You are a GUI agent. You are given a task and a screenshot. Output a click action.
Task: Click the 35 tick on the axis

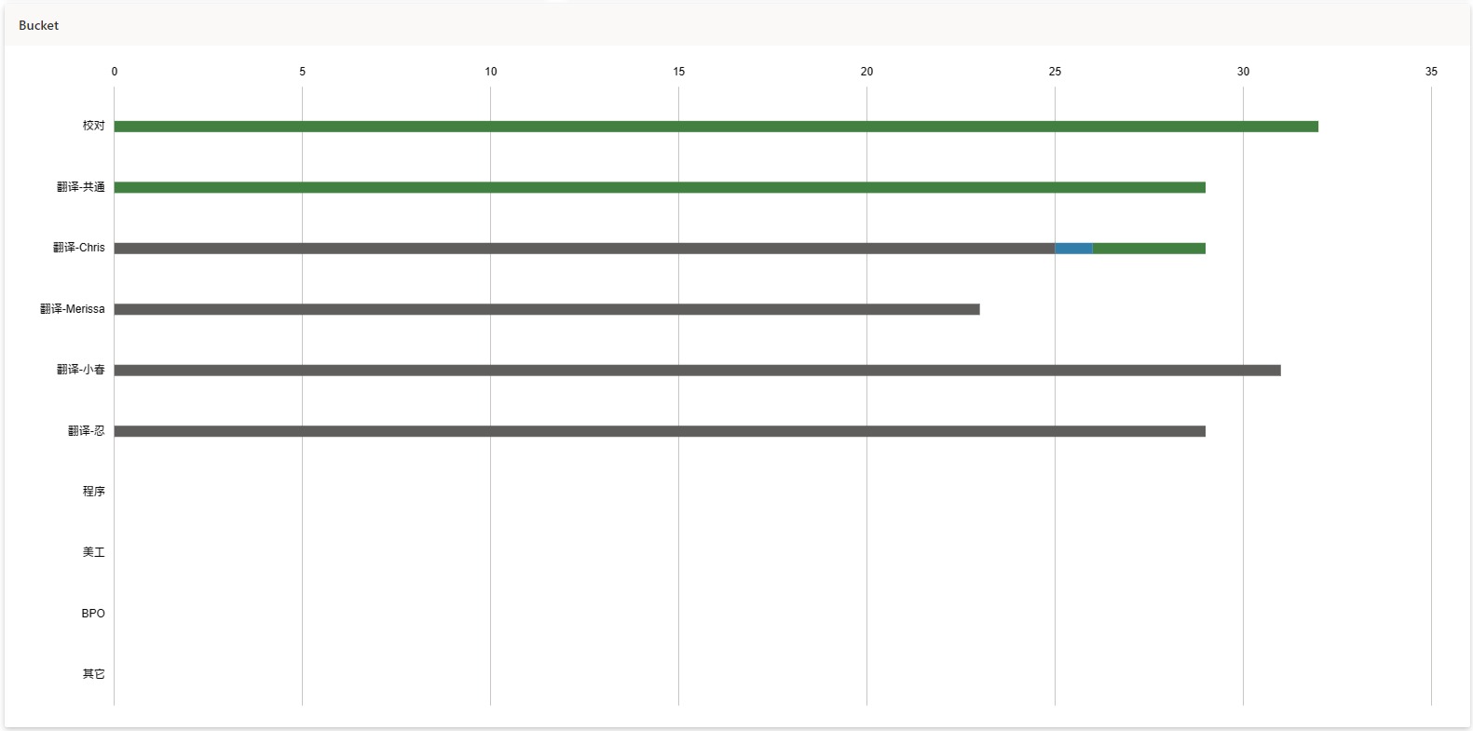pos(1431,72)
